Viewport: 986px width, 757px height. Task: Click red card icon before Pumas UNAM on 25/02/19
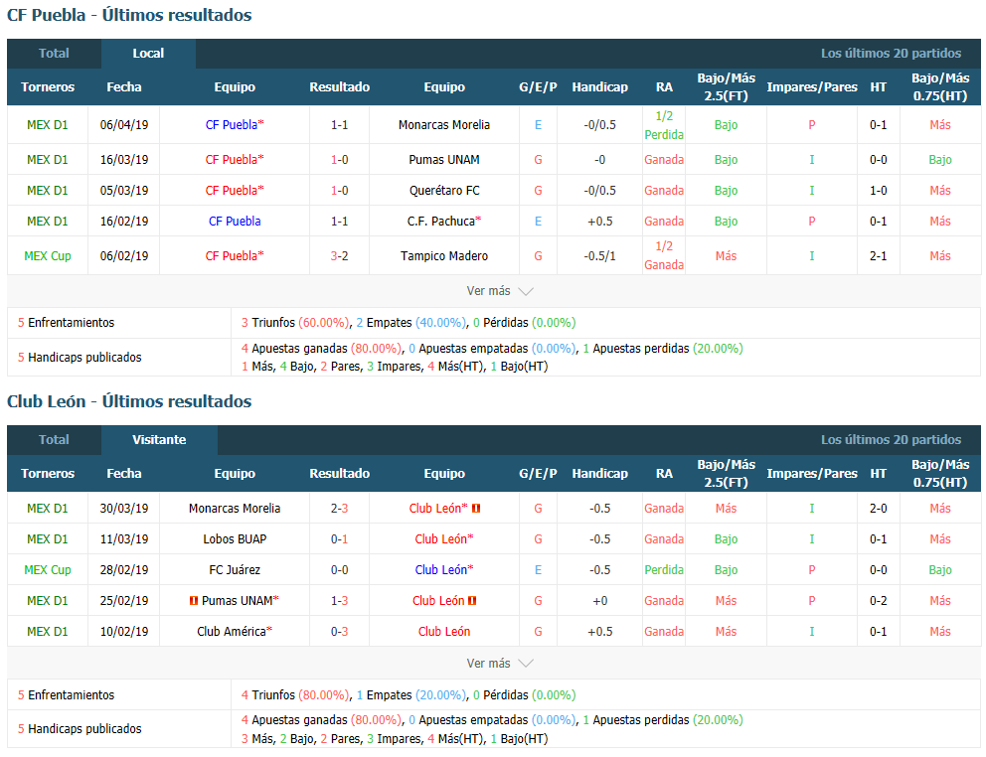(x=194, y=601)
